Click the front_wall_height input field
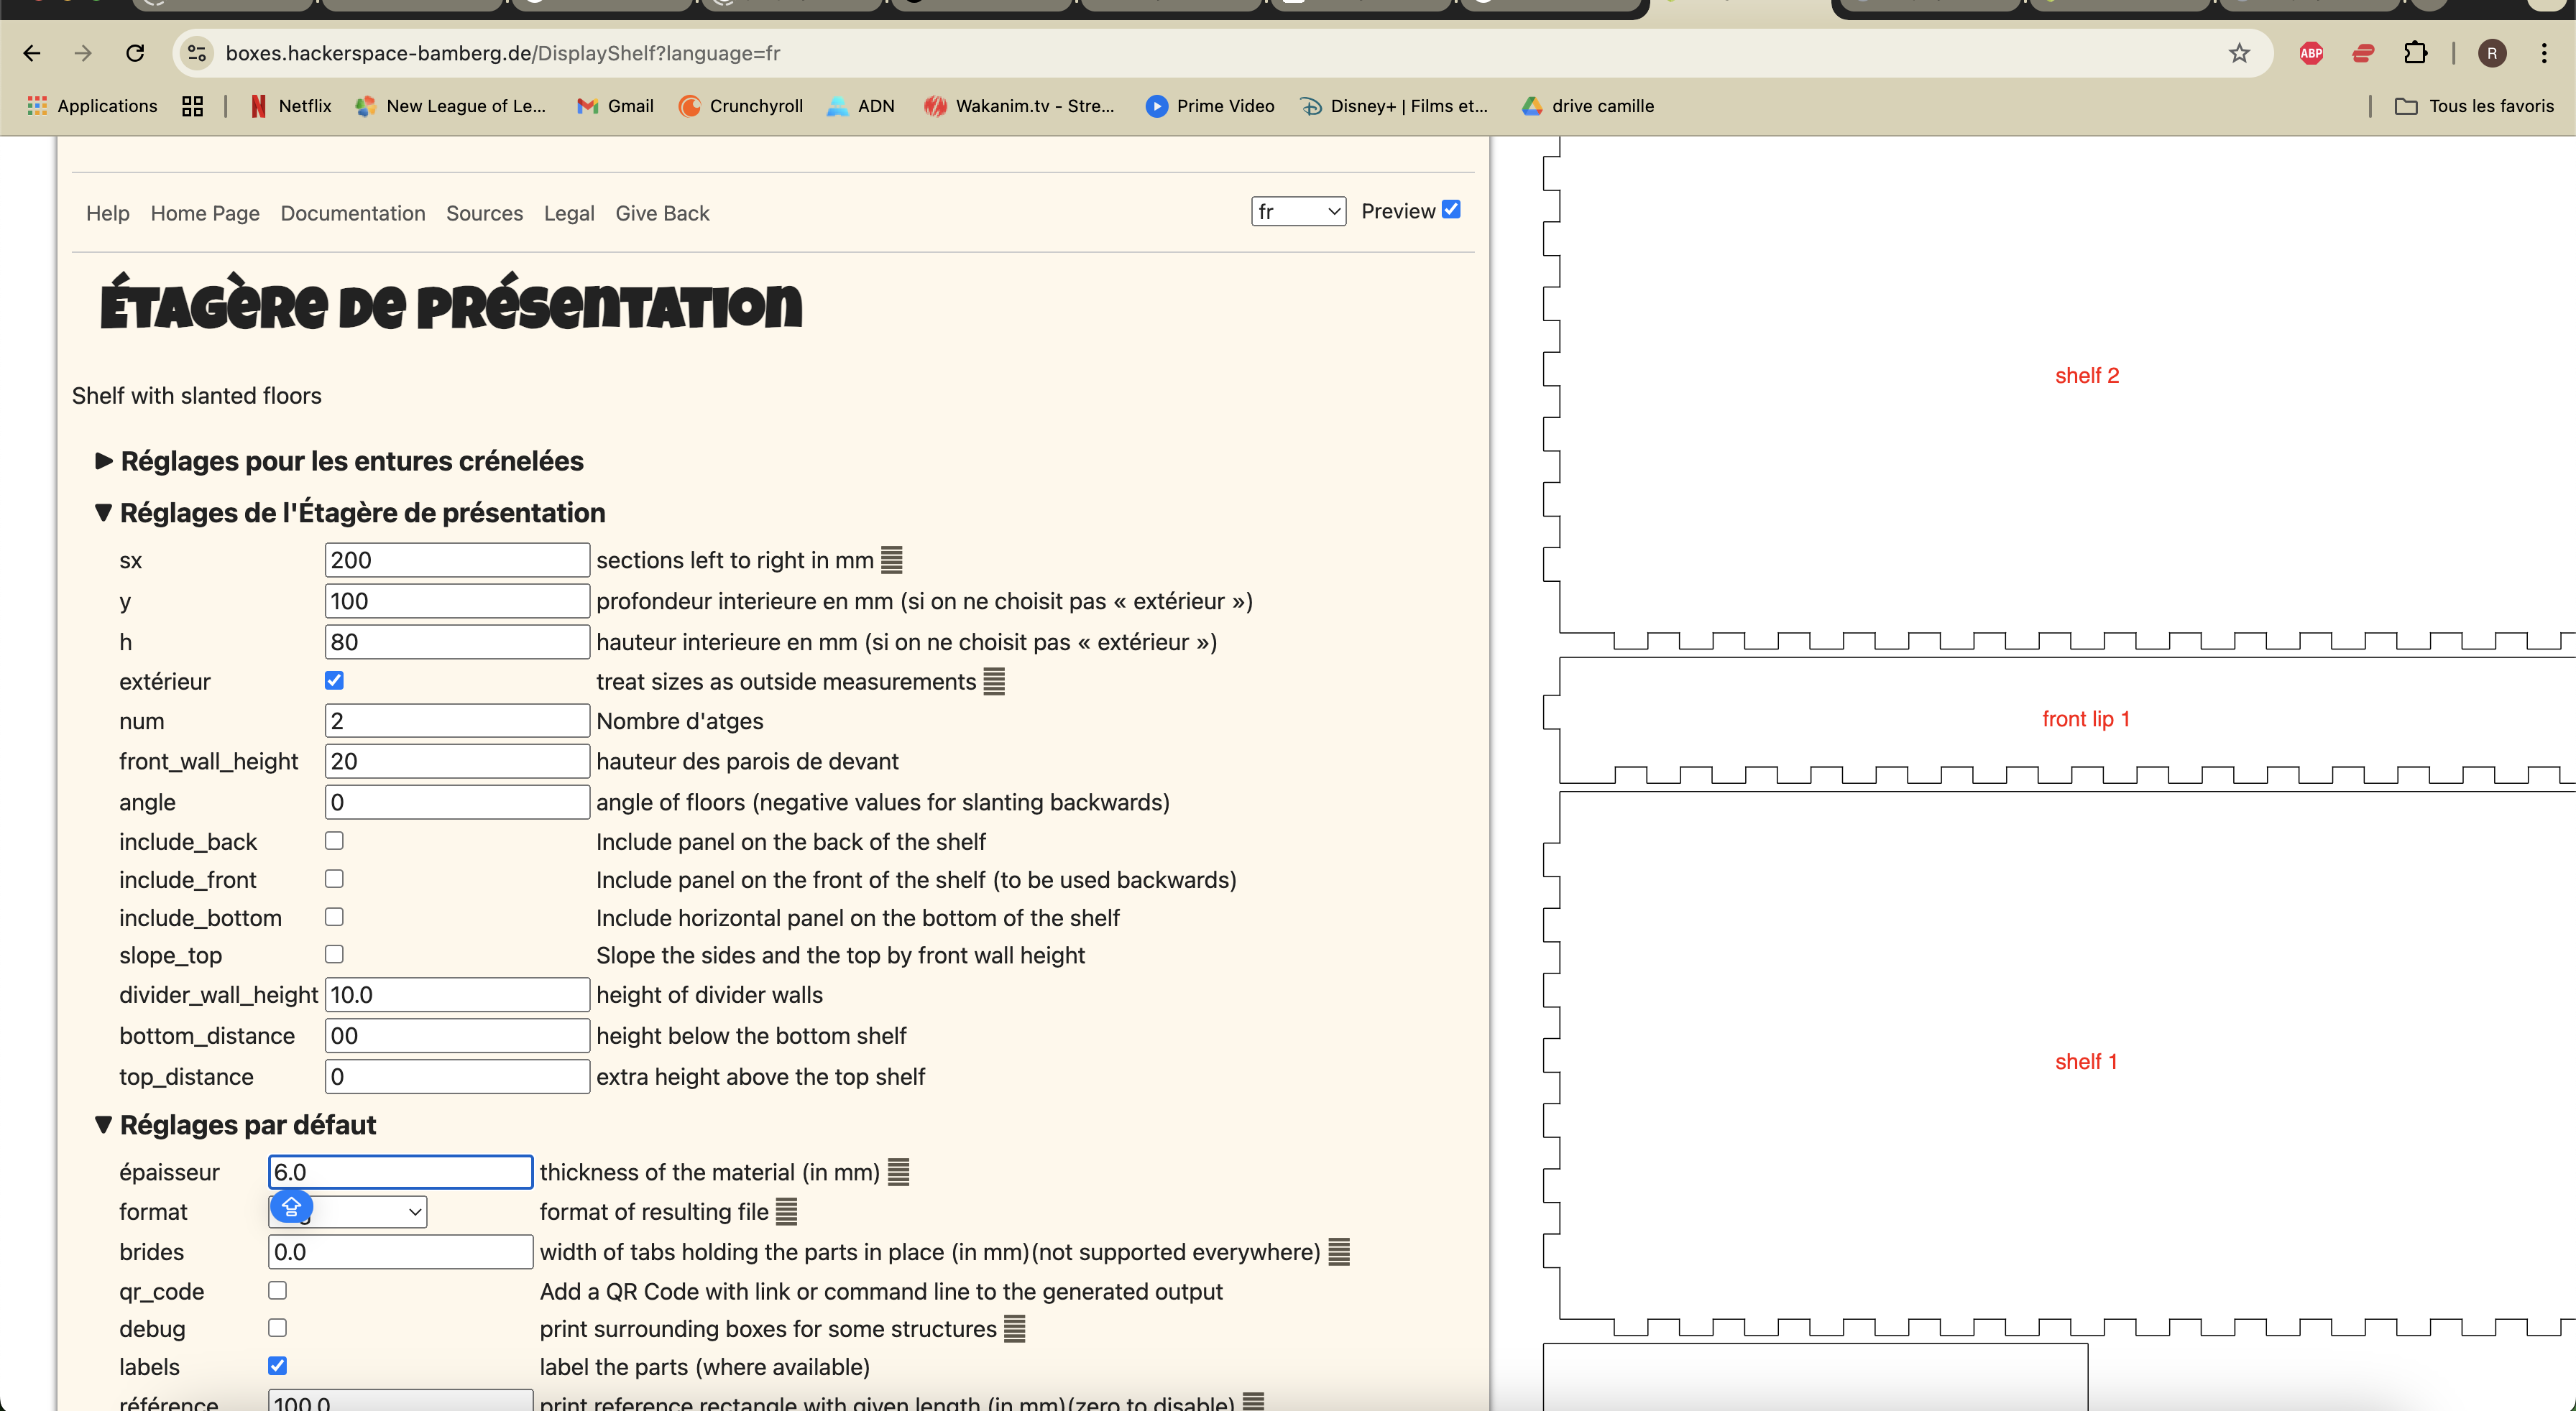The image size is (2576, 1411). coord(457,762)
